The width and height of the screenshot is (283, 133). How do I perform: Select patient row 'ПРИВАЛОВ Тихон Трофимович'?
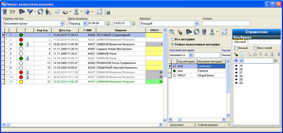click(82, 63)
